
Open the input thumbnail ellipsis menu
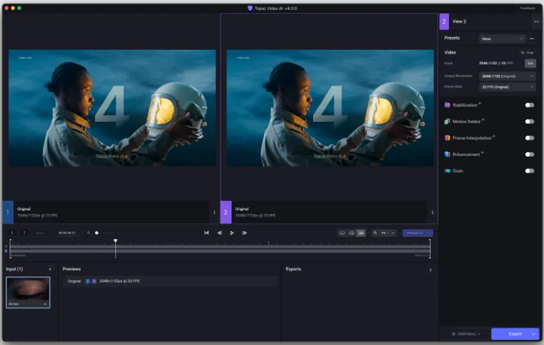point(45,304)
